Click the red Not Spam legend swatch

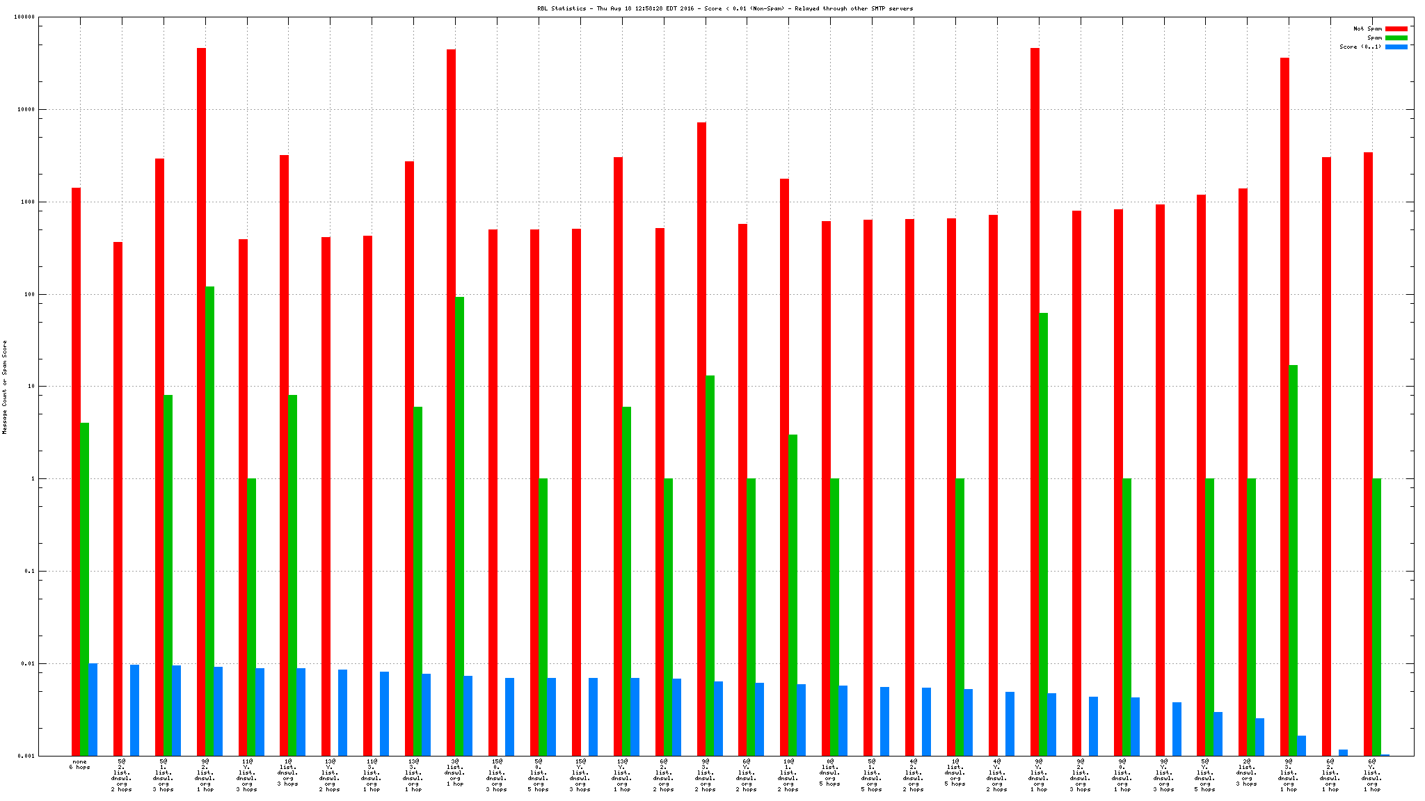(x=1396, y=29)
